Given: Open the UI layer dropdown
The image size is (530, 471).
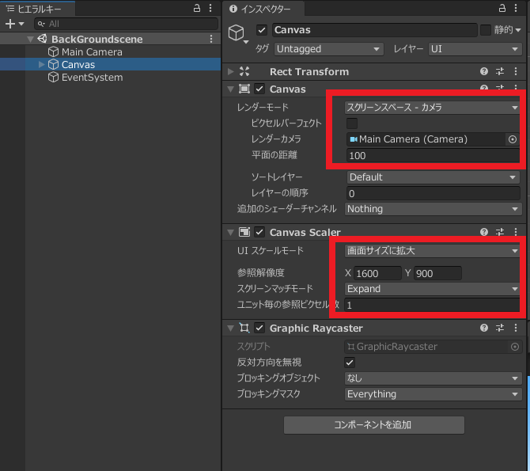Looking at the screenshot, I should [x=475, y=49].
